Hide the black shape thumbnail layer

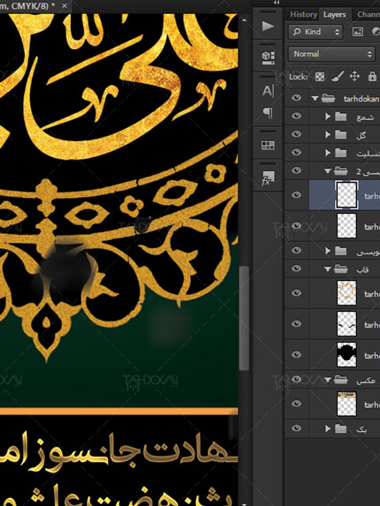tap(296, 354)
